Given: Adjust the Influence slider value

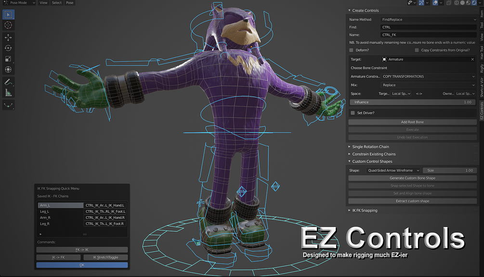Looking at the screenshot, I should (412, 102).
